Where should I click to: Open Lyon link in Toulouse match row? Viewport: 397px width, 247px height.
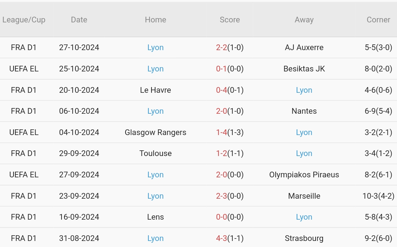[304, 154]
